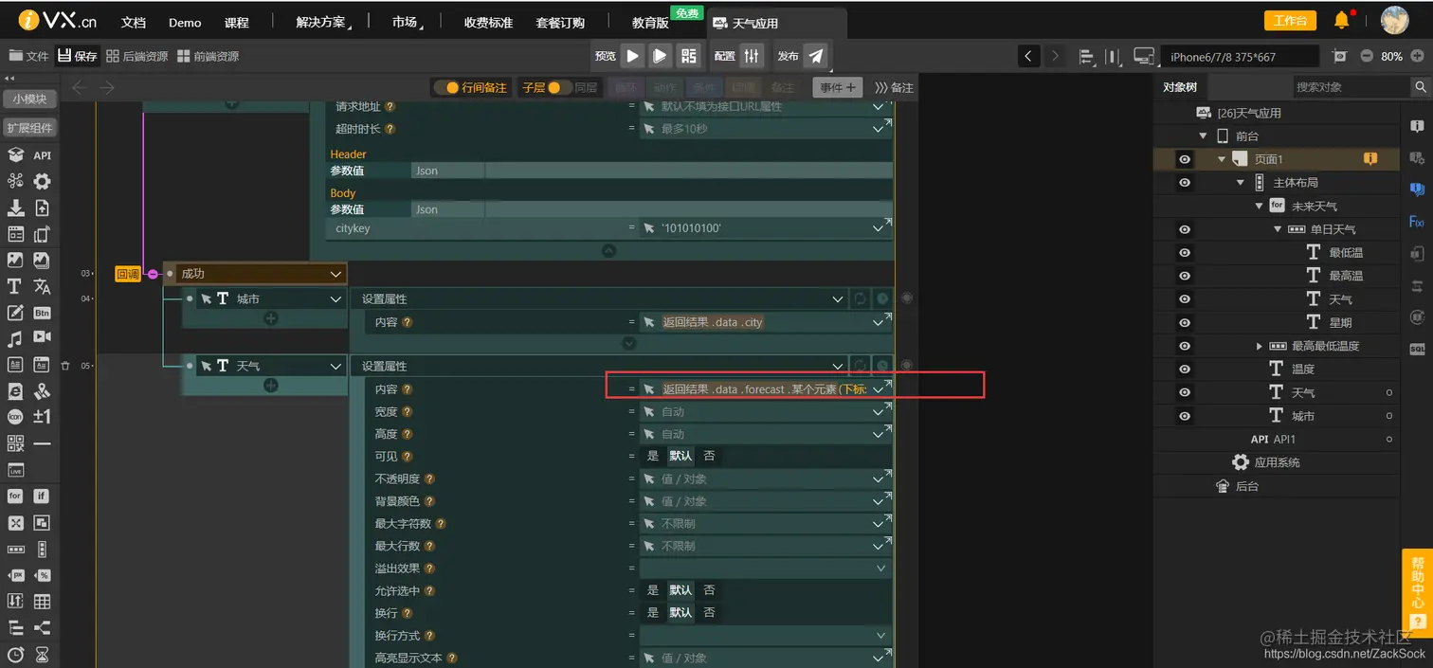Image resolution: width=1433 pixels, height=668 pixels.
Task: Click the ±1 counter component icon
Action: tap(42, 417)
